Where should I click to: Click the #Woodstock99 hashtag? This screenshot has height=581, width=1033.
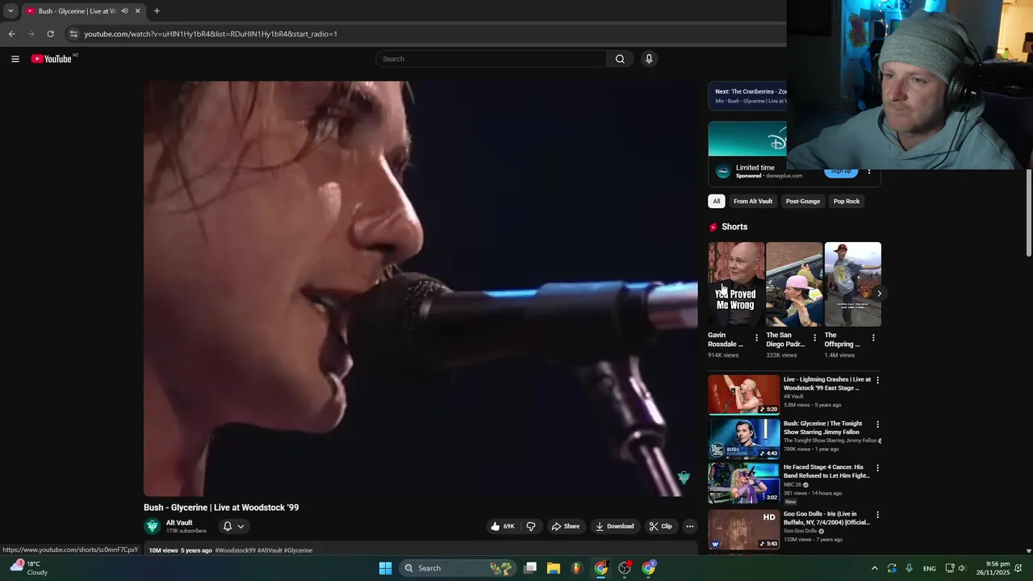pos(235,550)
